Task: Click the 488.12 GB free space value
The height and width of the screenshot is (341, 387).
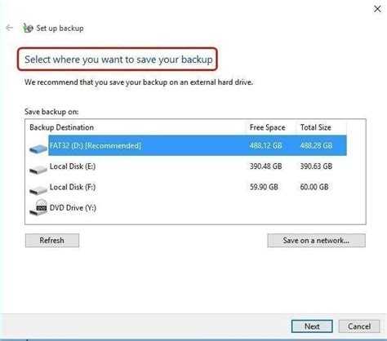Action: [266, 145]
